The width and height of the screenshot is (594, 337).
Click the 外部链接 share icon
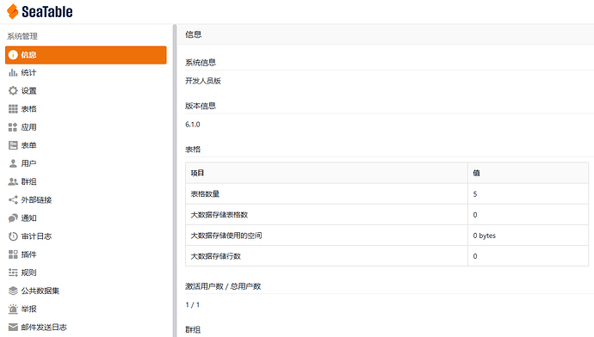[13, 199]
